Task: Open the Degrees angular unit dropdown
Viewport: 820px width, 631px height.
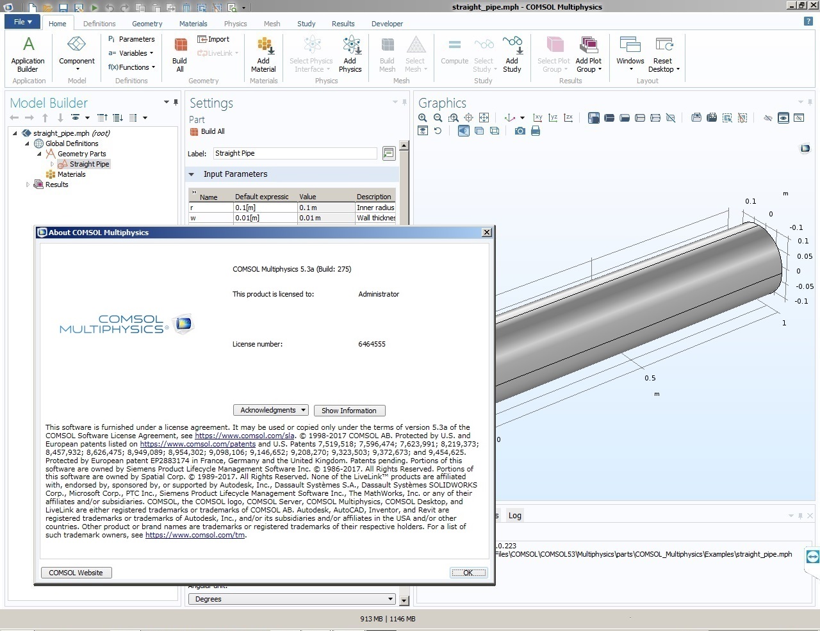Action: pyautogui.click(x=292, y=599)
